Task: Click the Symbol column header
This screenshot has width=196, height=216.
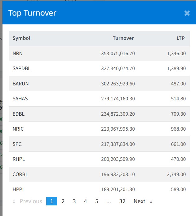Action: click(21, 38)
